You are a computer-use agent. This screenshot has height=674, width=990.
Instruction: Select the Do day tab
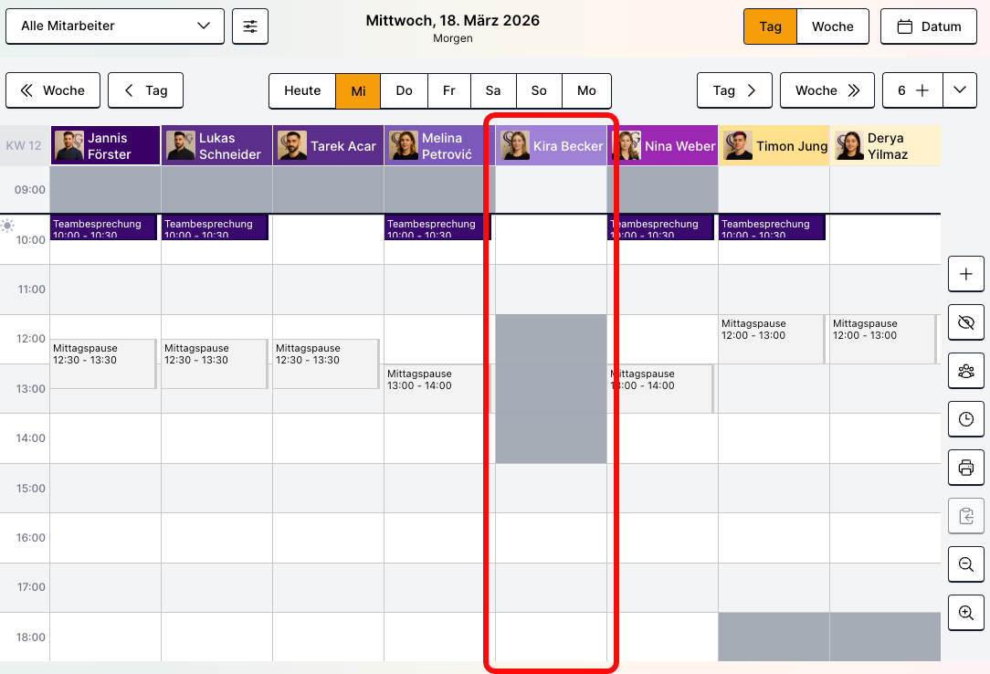[x=404, y=90]
